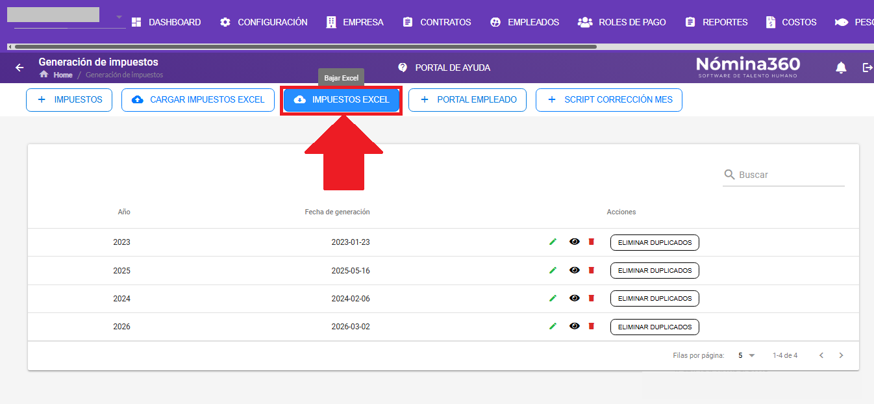Click the search magnifier icon

pos(730,175)
